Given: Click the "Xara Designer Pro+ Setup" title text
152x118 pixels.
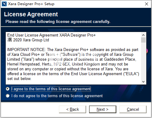Looking at the screenshot, I should [31, 4].
